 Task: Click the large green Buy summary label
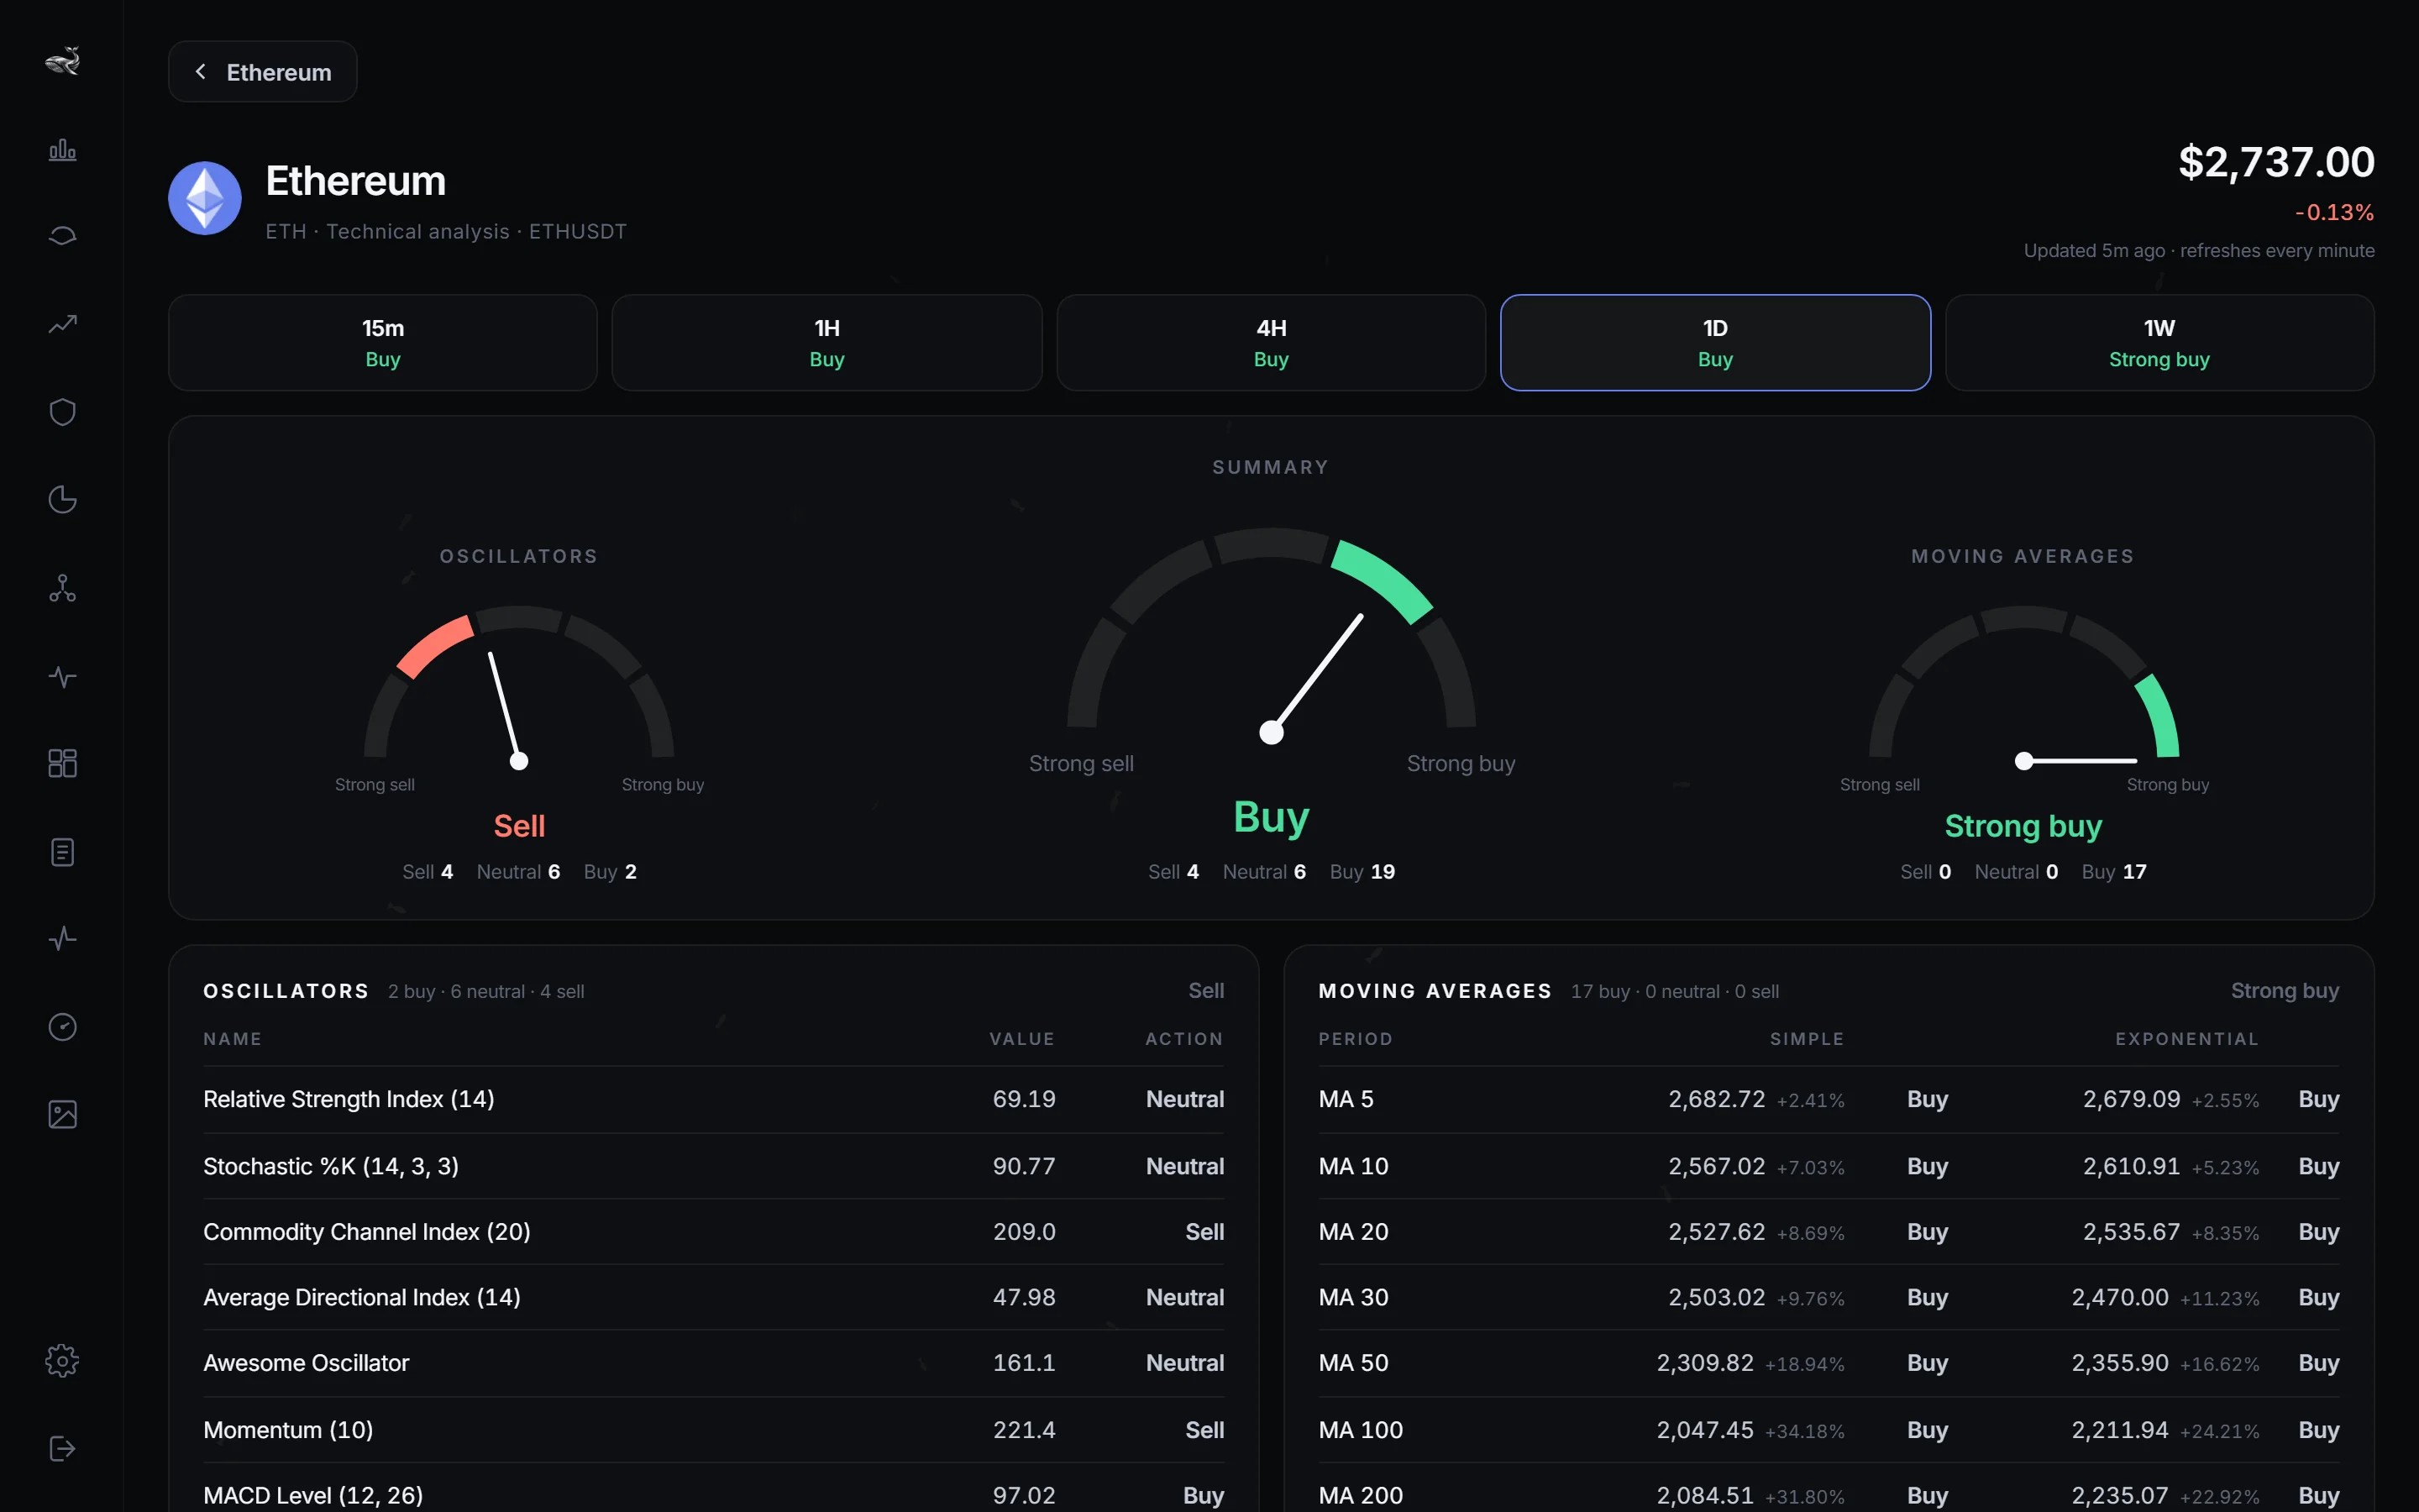[x=1271, y=817]
